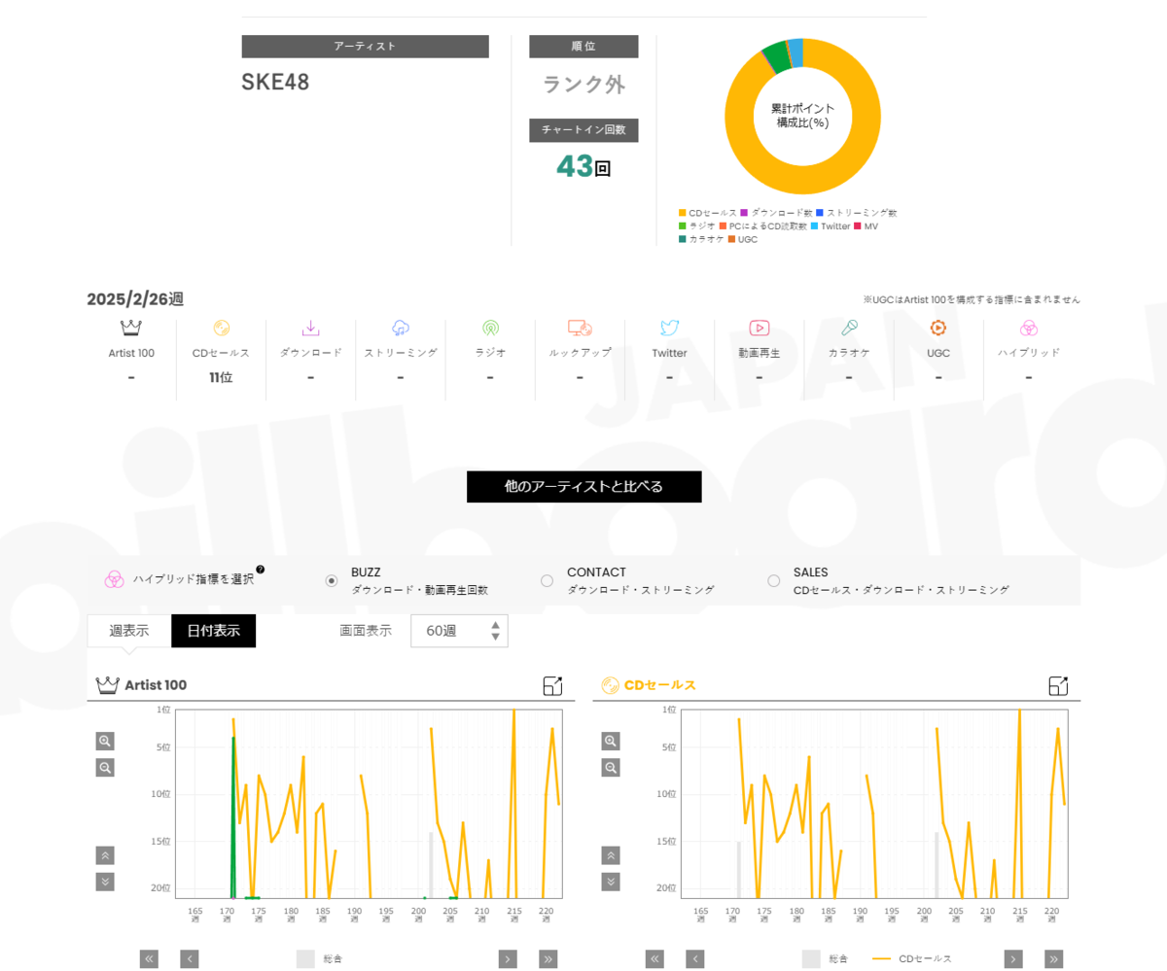Click the 動画再生 play icon
Viewport: 1167px width, 971px height.
coord(760,328)
